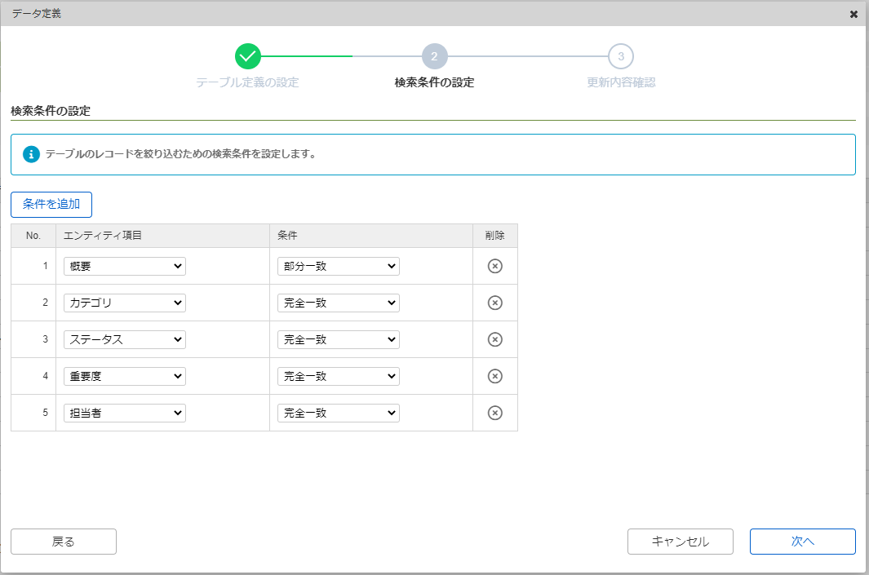The width and height of the screenshot is (869, 575).
Task: Click the キャンセル button
Action: (681, 542)
